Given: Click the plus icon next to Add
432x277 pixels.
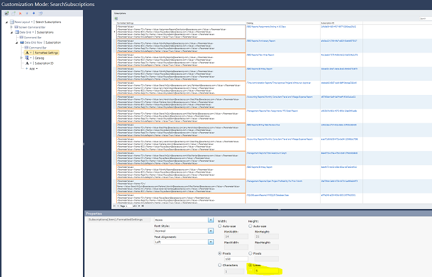Looking at the screenshot, I should click(x=27, y=69).
